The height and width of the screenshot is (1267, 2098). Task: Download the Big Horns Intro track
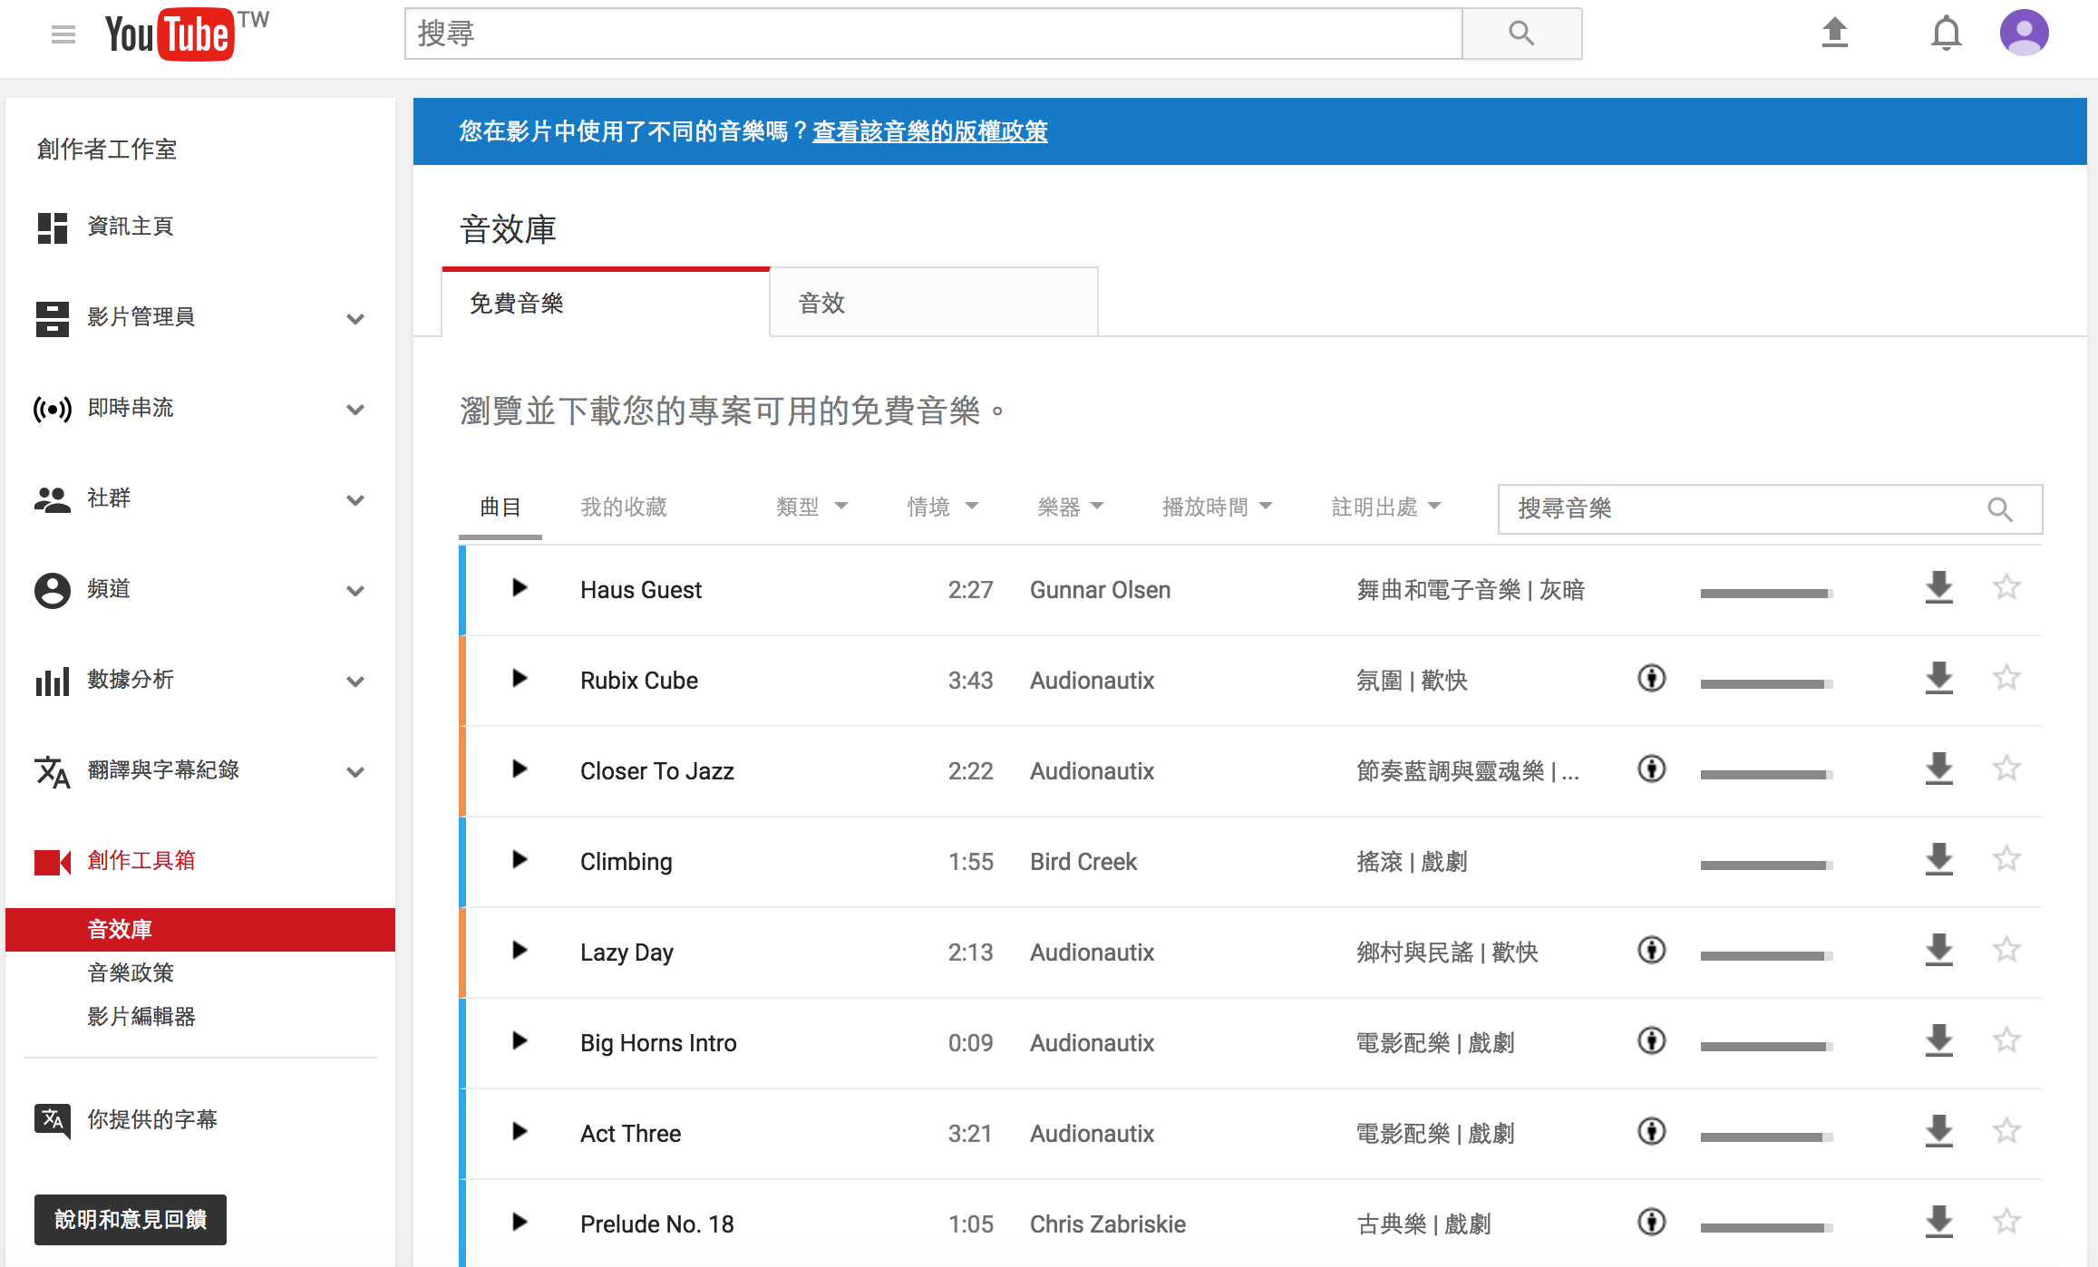click(x=1939, y=1041)
